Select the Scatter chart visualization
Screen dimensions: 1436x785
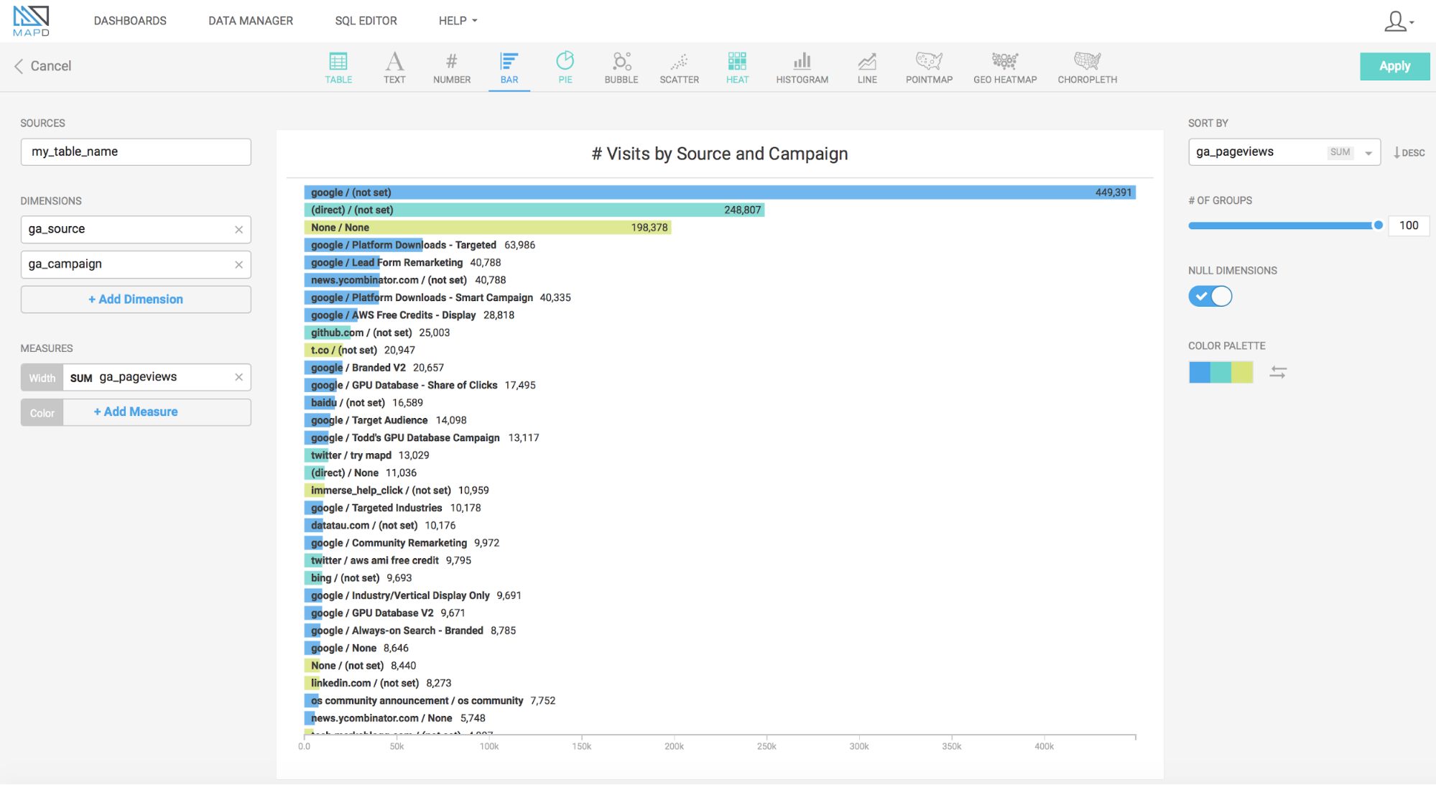[678, 66]
